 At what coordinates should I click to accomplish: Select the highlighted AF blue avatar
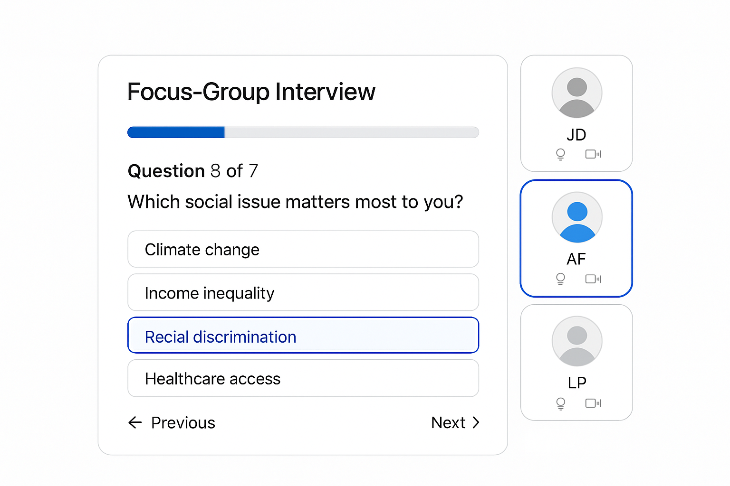point(577,217)
